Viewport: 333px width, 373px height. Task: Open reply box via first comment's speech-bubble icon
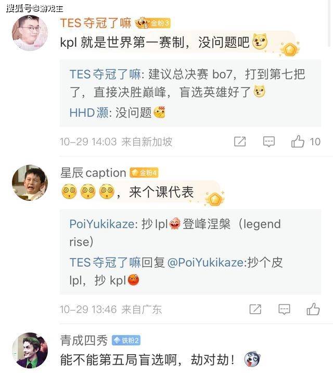[268, 142]
